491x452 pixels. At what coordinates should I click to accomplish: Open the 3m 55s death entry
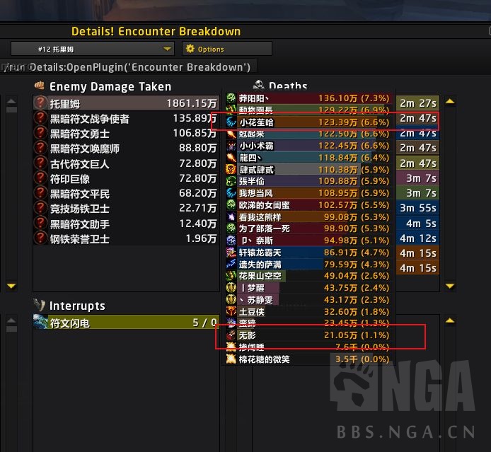tap(417, 208)
